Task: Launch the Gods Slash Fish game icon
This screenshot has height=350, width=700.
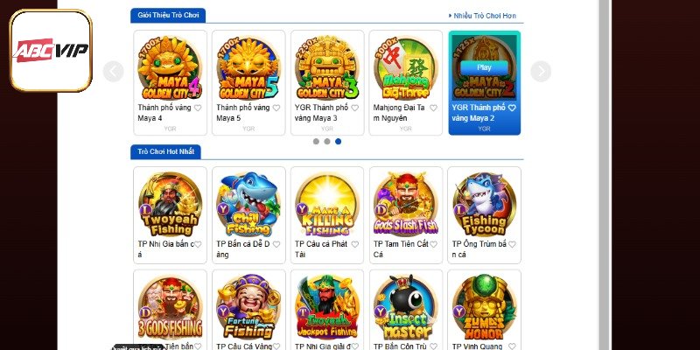Action: coord(406,204)
